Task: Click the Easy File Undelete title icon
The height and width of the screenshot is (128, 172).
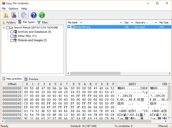Action: point(3,3)
